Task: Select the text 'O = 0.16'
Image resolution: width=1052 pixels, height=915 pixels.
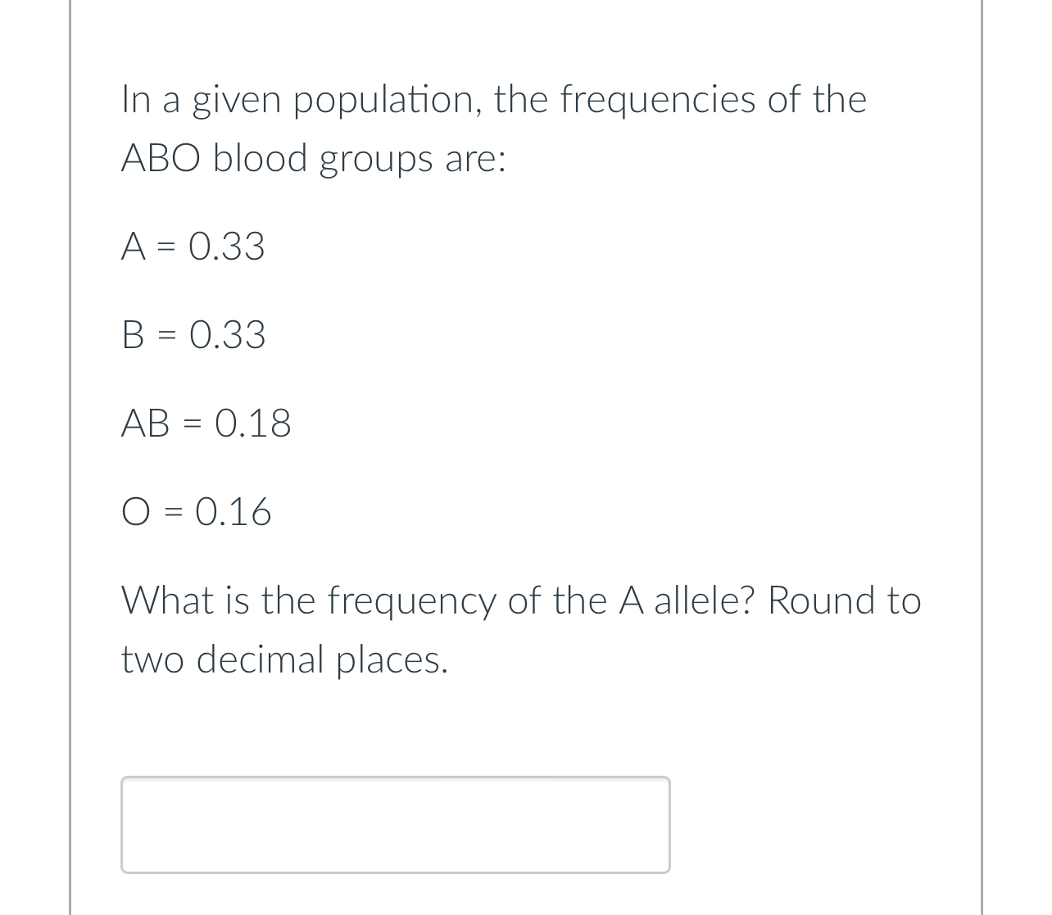Action: coord(196,513)
